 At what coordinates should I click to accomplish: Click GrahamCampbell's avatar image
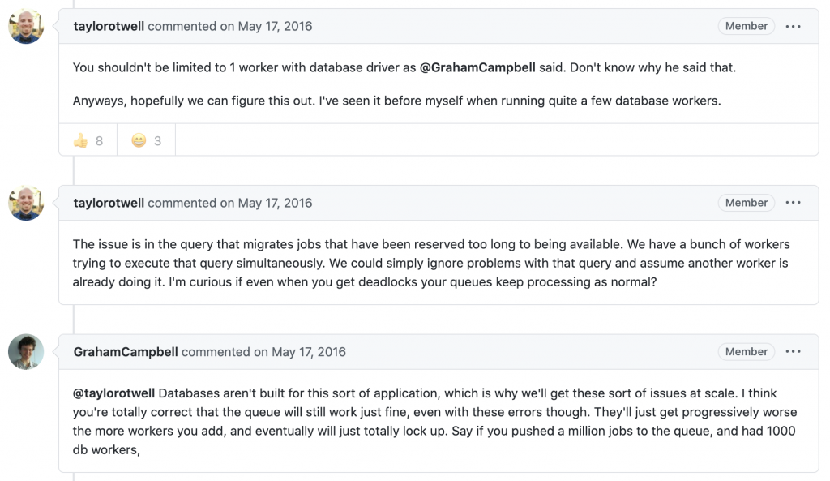coord(26,352)
